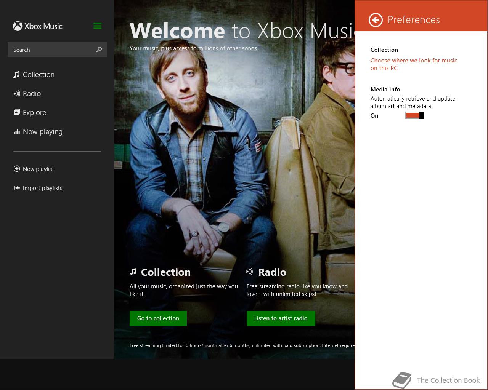Click 'Free streaming limited' disclaimer text
The height and width of the screenshot is (390, 488).
242,345
